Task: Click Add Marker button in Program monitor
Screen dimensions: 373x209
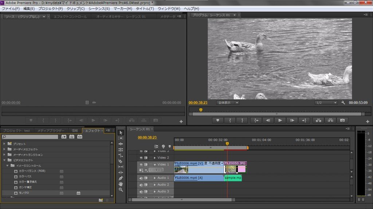Action: 218,120
